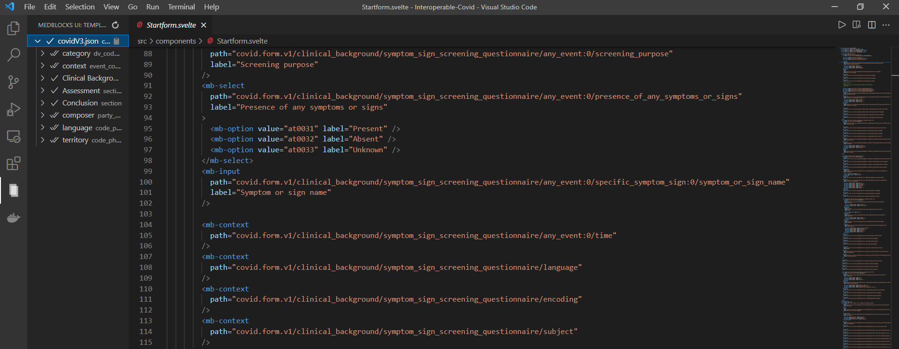
Task: Open the Medblocks UI clipboard view icon
Action: click(14, 191)
